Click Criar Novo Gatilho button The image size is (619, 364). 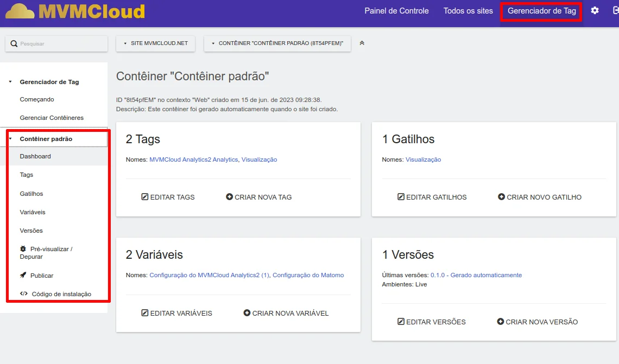point(540,197)
